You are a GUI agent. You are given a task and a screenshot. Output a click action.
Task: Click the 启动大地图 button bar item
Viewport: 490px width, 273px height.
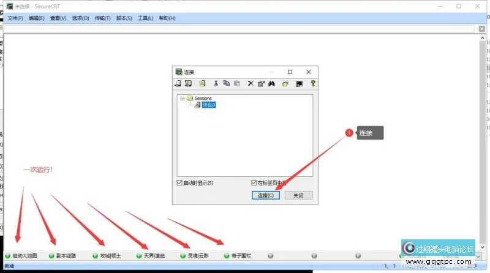[21, 256]
